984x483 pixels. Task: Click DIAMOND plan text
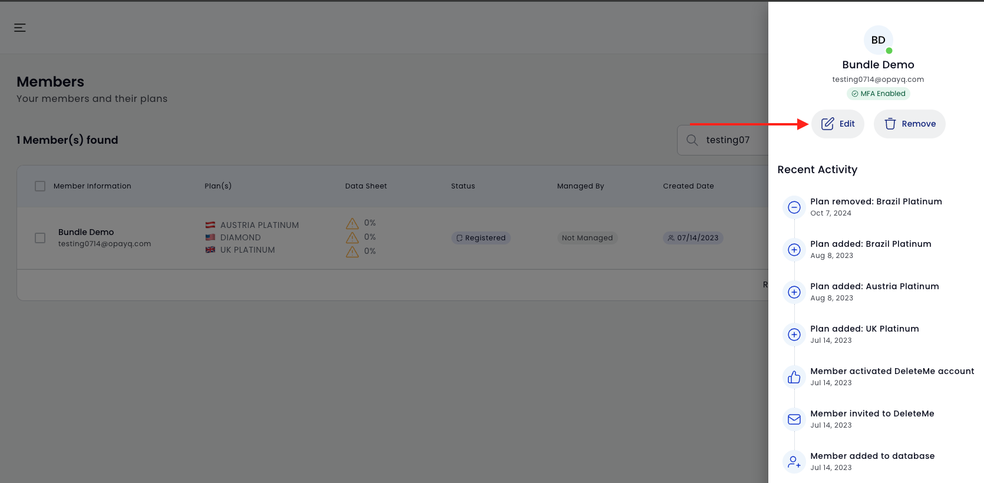[x=240, y=237]
